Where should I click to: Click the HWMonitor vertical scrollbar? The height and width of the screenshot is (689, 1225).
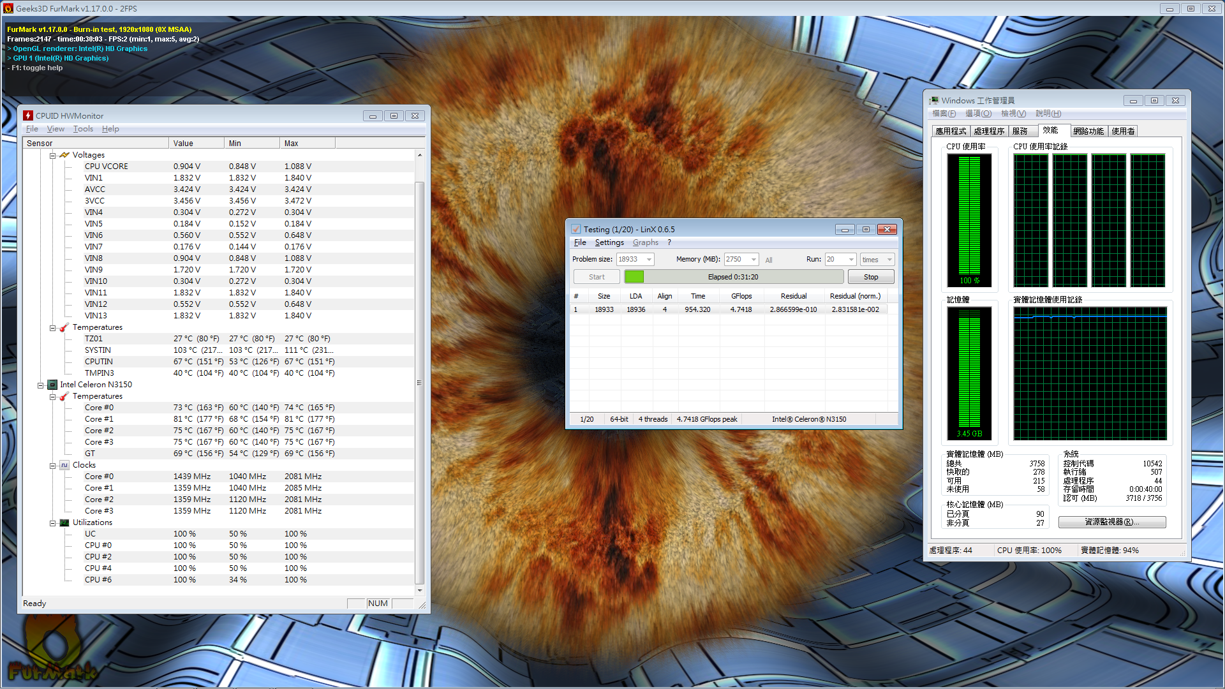tap(420, 383)
